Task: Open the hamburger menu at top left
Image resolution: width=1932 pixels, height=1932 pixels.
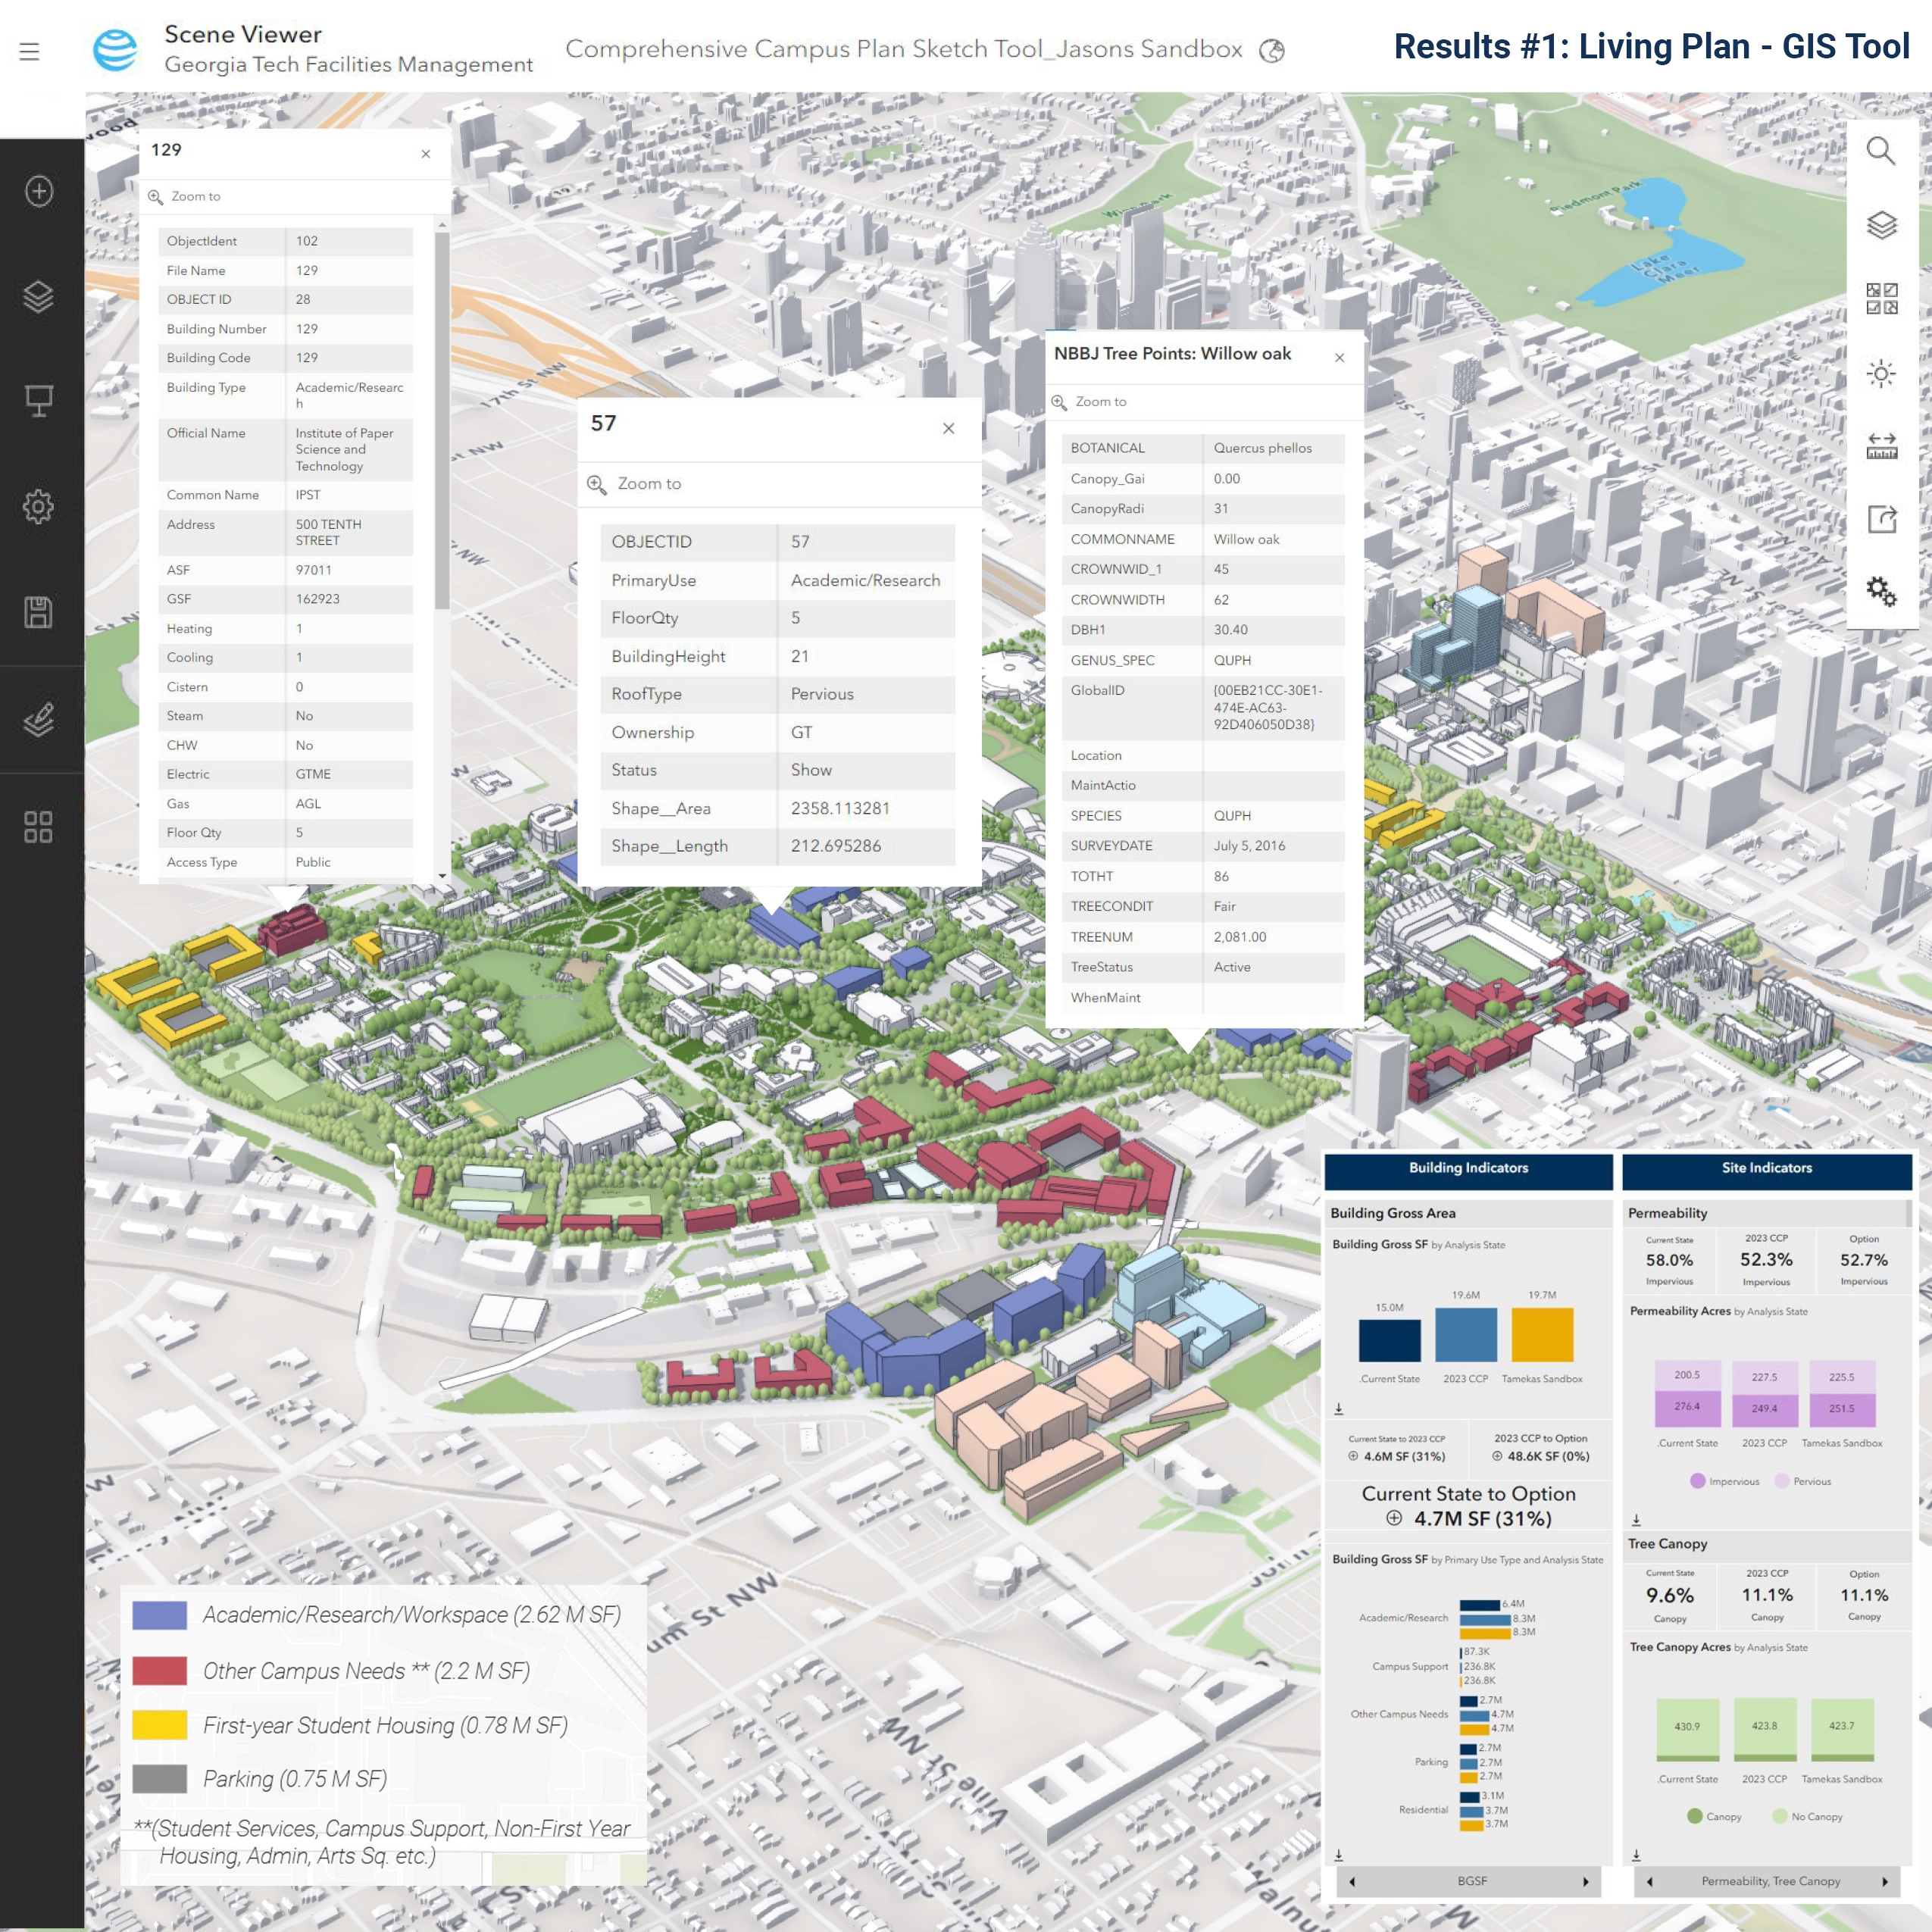Action: pos(29,51)
